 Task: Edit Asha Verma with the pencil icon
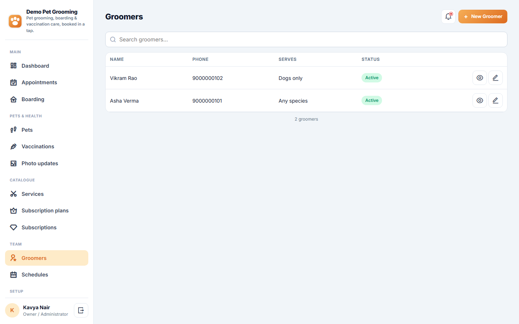495,100
